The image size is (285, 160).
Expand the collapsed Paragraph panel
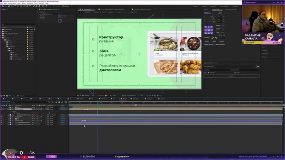[265, 54]
